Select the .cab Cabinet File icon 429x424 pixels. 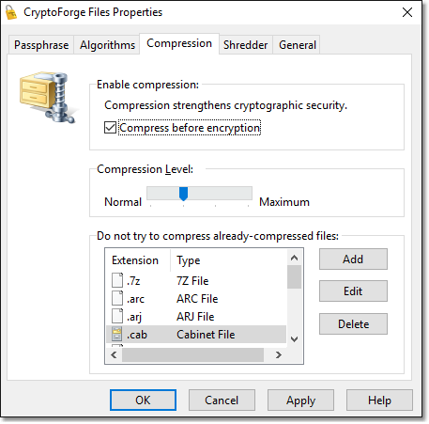[x=117, y=334]
